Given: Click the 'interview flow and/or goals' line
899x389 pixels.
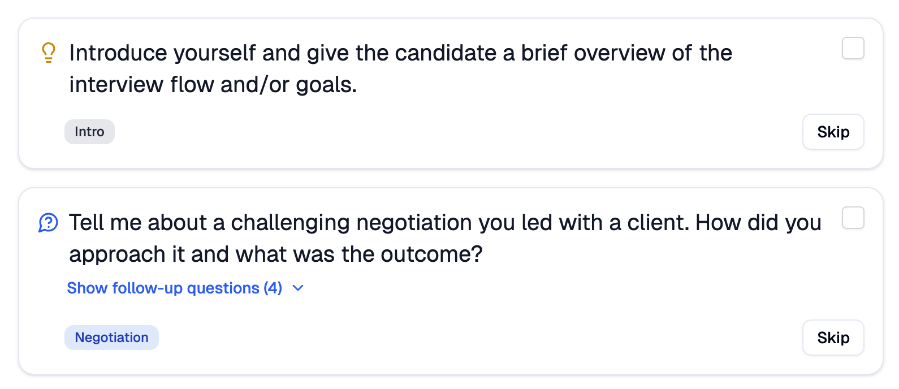Looking at the screenshot, I should click(x=213, y=85).
